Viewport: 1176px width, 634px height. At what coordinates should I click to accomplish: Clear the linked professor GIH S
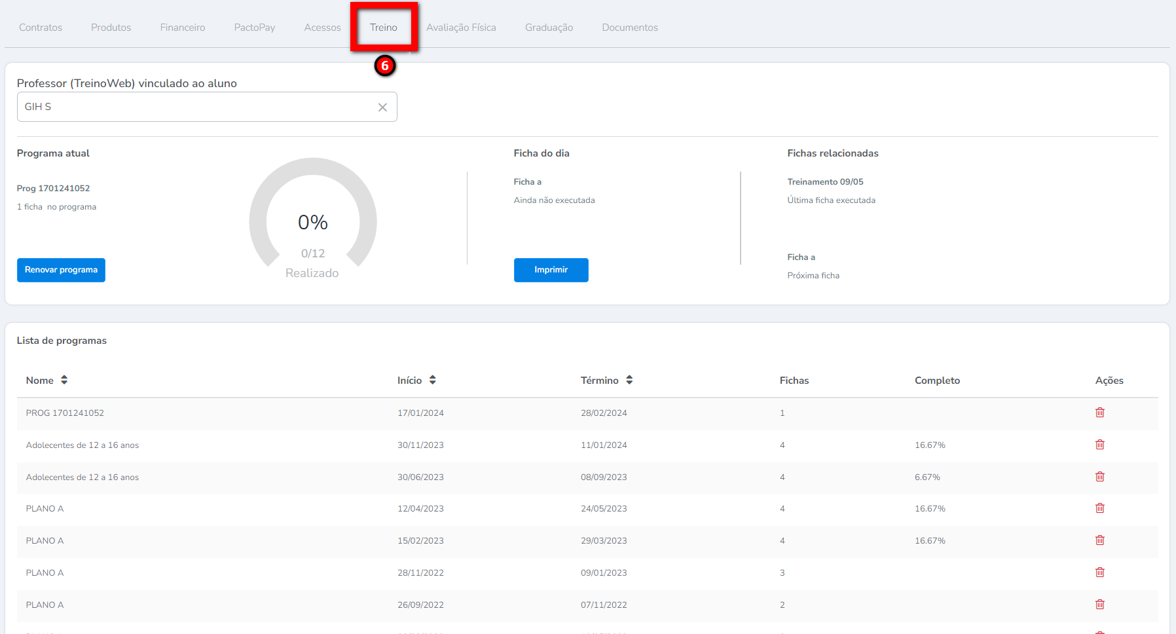382,107
